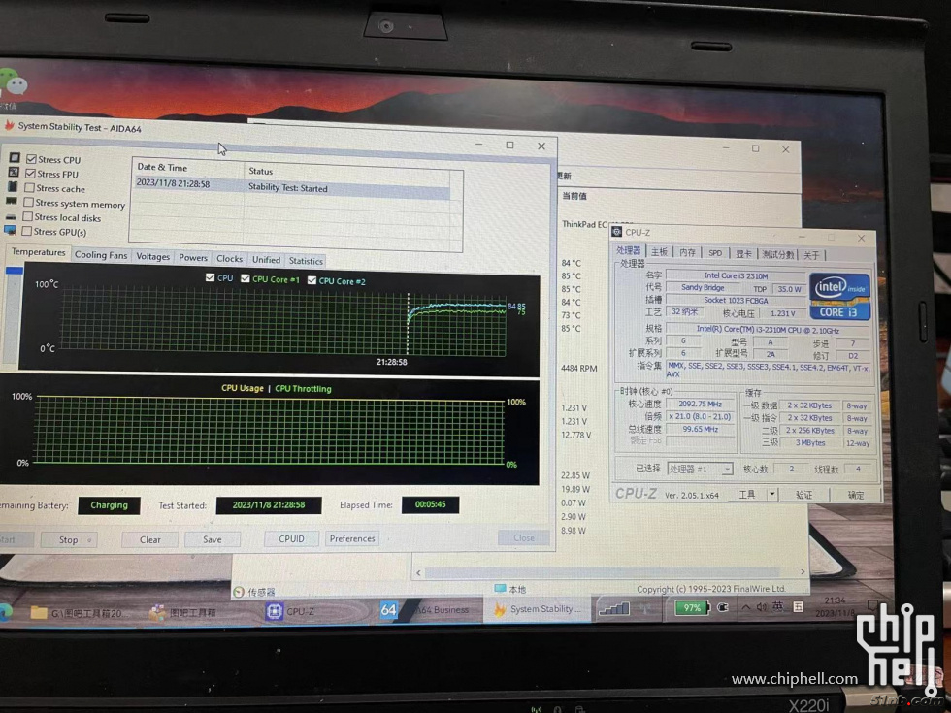Open the SPD tab in CPU-Z

pos(716,253)
